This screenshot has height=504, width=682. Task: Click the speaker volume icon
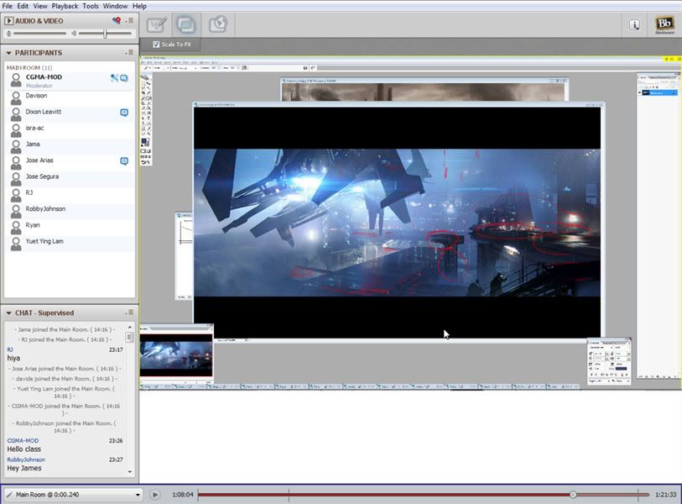(x=74, y=33)
